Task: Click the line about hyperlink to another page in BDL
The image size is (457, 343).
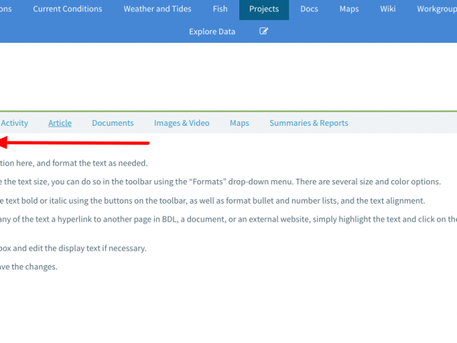Action: coord(228,219)
